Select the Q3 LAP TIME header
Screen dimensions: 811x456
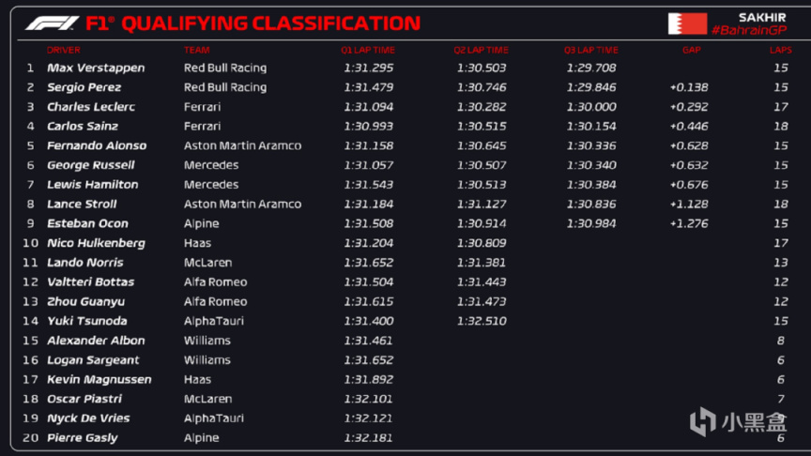coord(591,50)
